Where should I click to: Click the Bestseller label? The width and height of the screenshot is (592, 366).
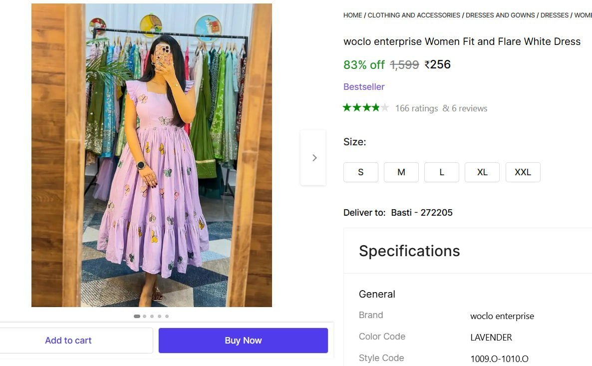(x=364, y=87)
